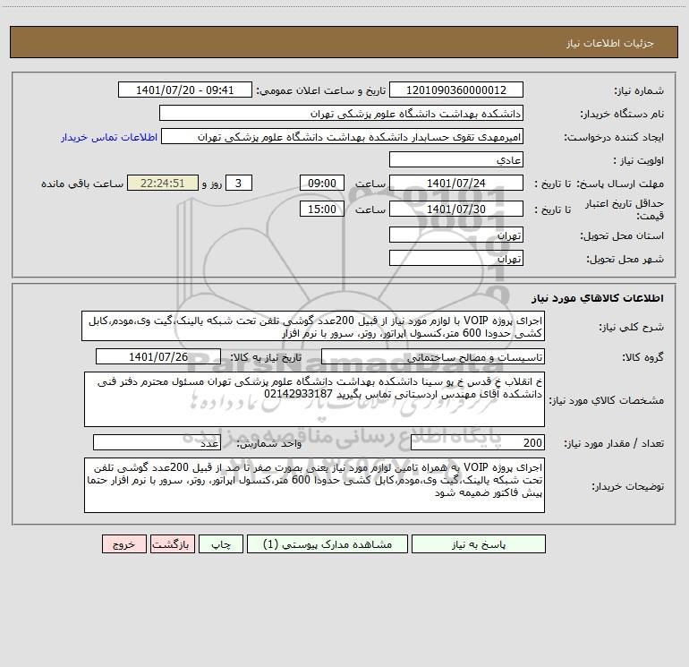Click the 'اطلاعات کالاهای مورد نیاز' section heading
Screen dimensions: 689x667
(x=598, y=298)
